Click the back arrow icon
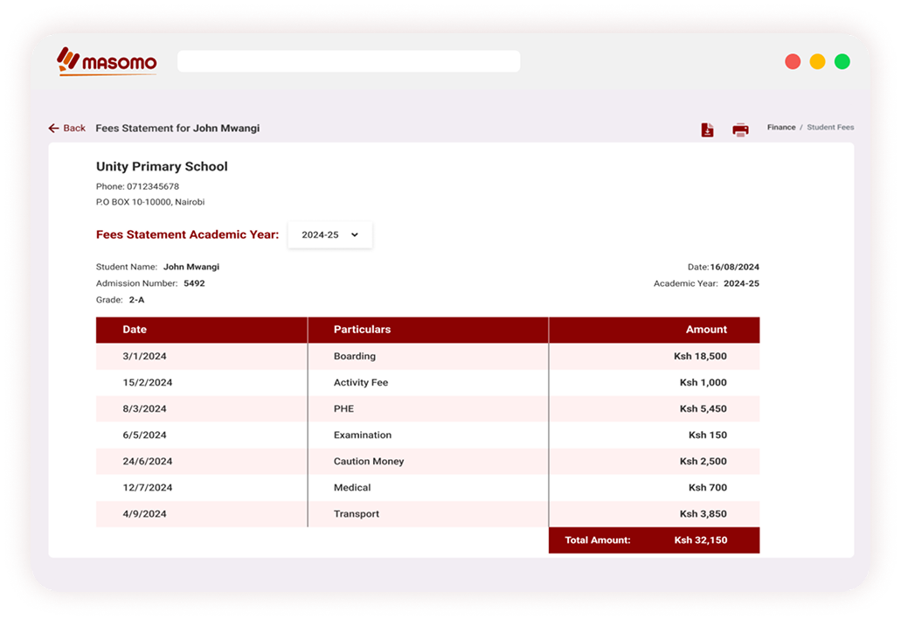901x620 pixels. 54,129
